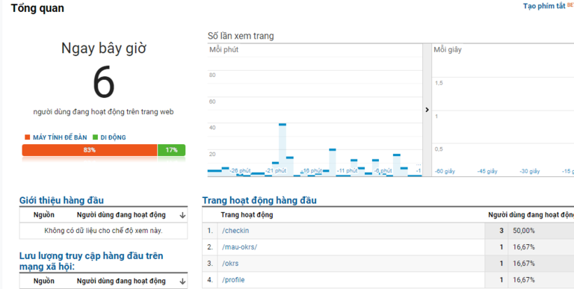The width and height of the screenshot is (574, 289).
Task: Click orange 83% desktop bar segment
Action: click(90, 150)
